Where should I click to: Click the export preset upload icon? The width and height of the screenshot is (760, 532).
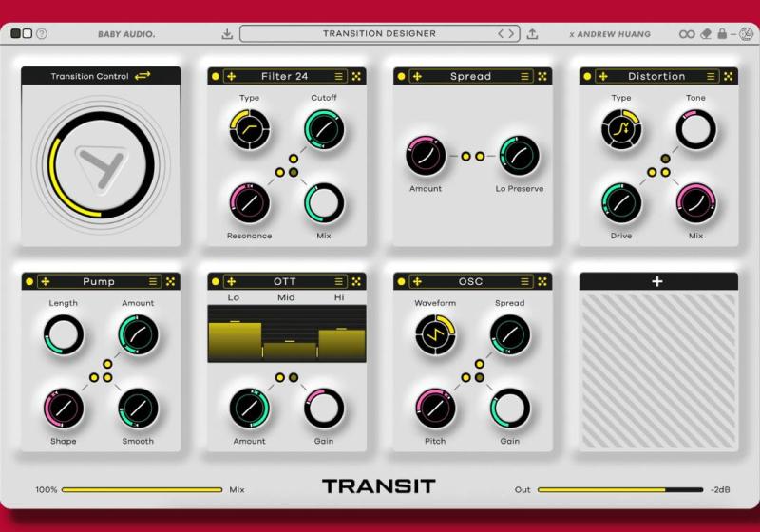(x=532, y=34)
